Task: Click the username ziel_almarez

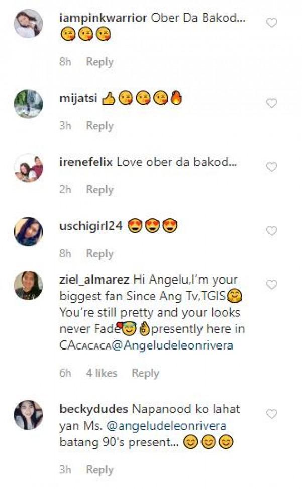Action: (94, 280)
